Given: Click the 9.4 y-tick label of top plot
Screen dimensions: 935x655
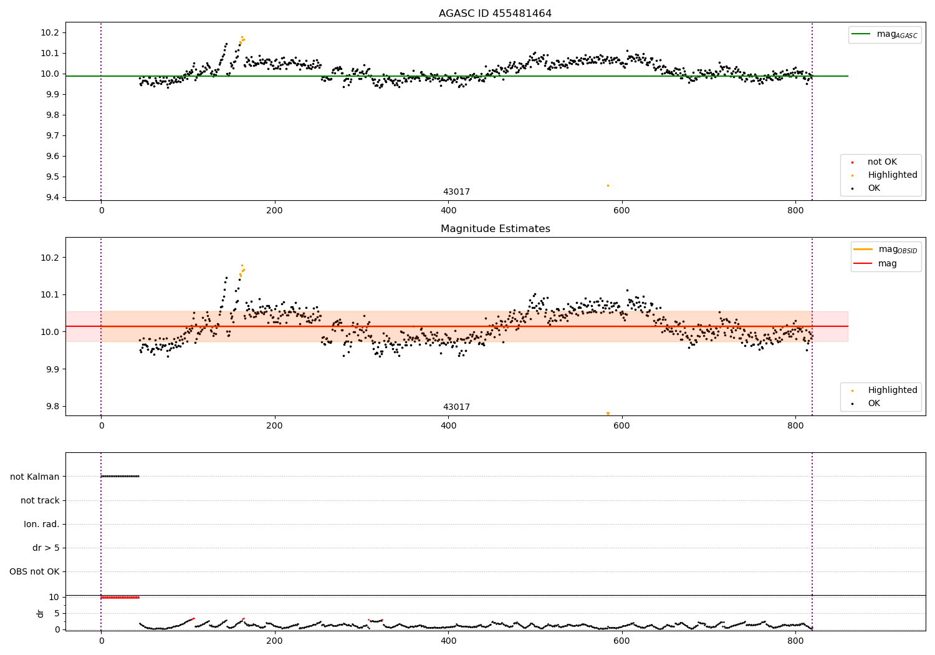Looking at the screenshot, I should (x=53, y=197).
